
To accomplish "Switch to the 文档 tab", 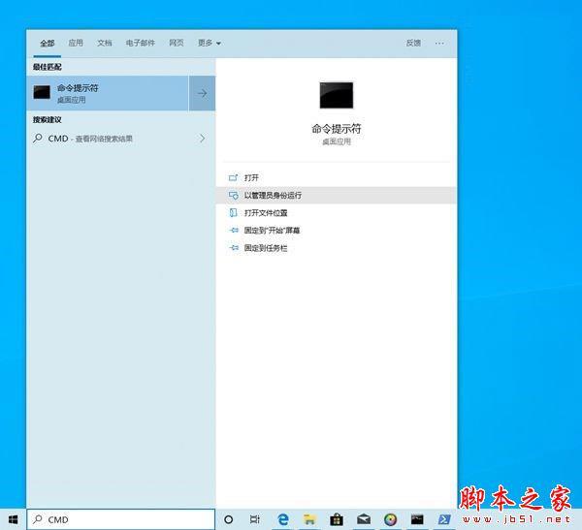I will tap(105, 43).
